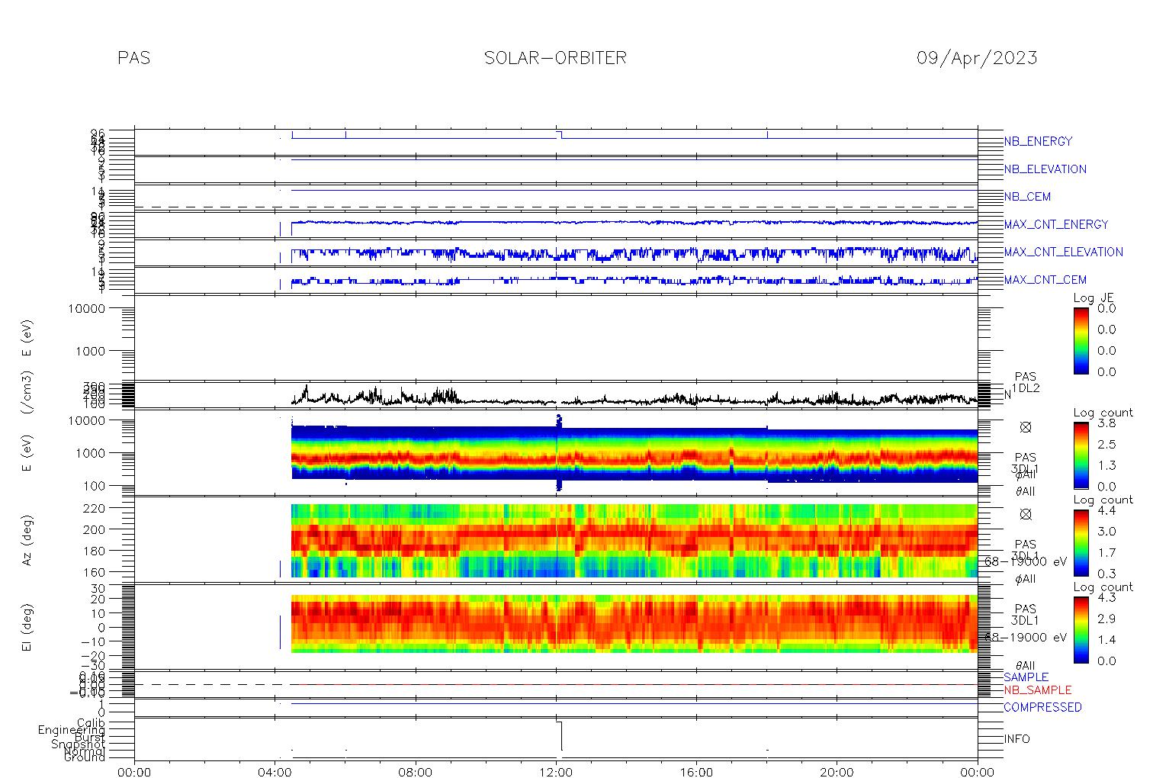This screenshot has height=778, width=1153.
Task: Click the INFO label
Action: tap(1017, 739)
